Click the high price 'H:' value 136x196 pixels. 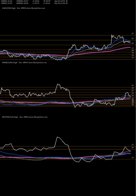point(47,1)
